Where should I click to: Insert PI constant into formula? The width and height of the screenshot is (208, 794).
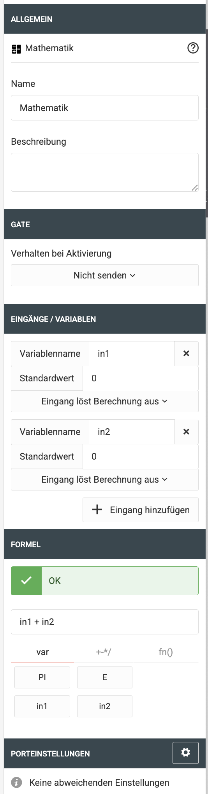coord(42,677)
